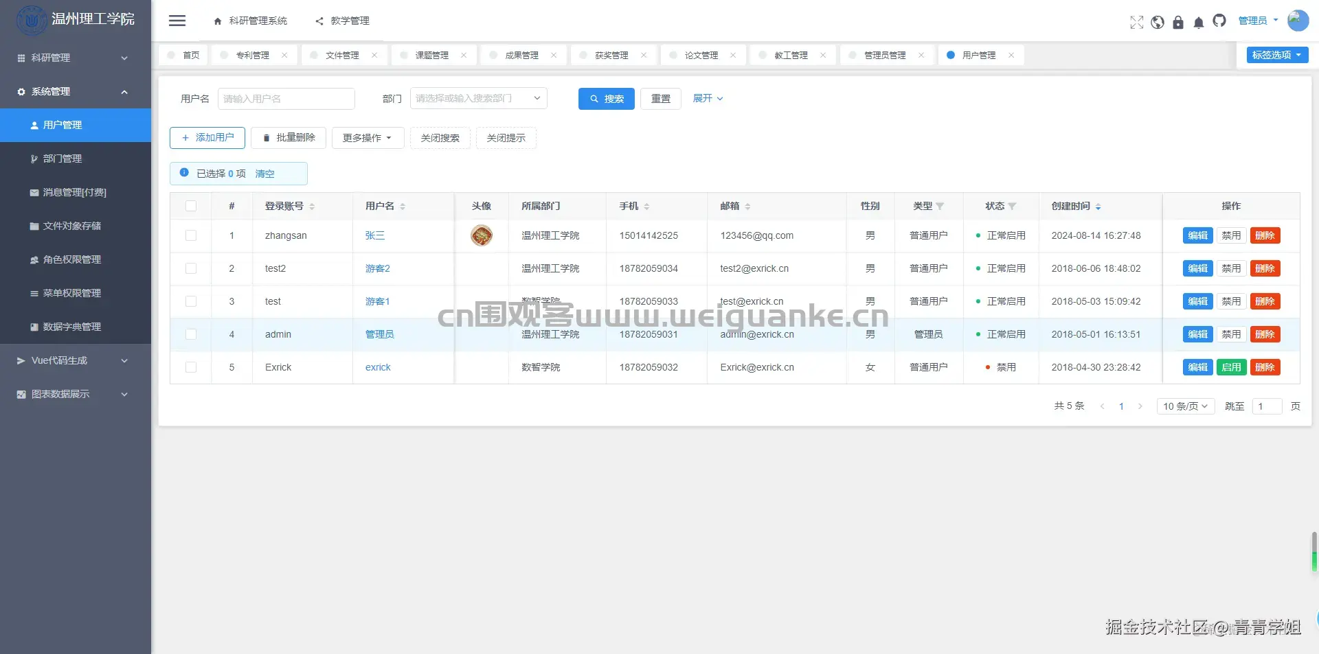Check the checkbox for account test, row 3
Screen dimensions: 1319x654
[x=191, y=301]
